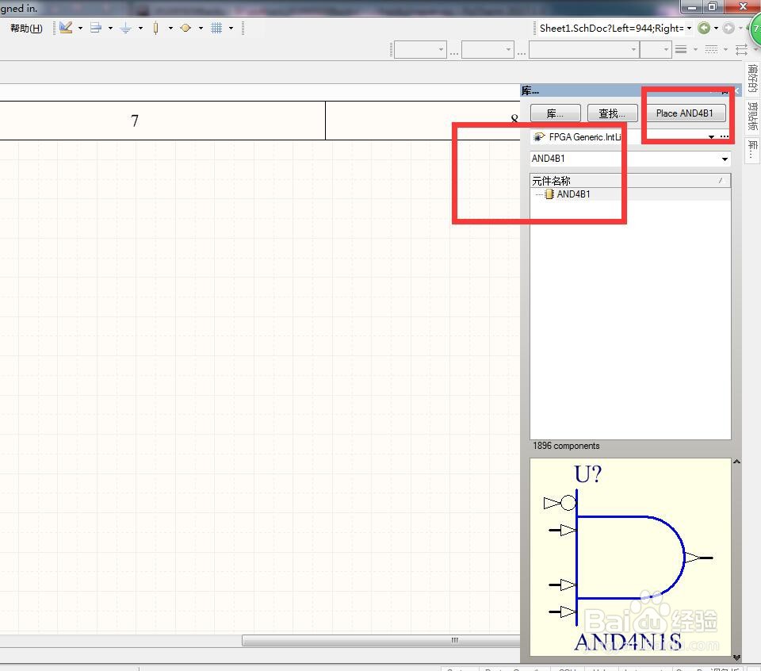This screenshot has height=671, width=761.
Task: Close the 库... libraries panel
Action: (x=736, y=90)
